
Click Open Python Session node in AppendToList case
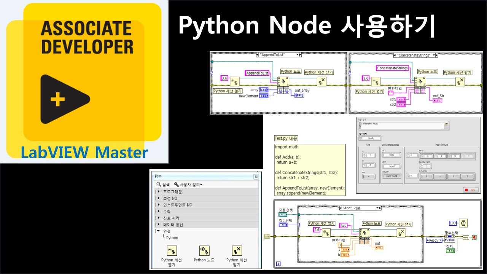click(235, 81)
